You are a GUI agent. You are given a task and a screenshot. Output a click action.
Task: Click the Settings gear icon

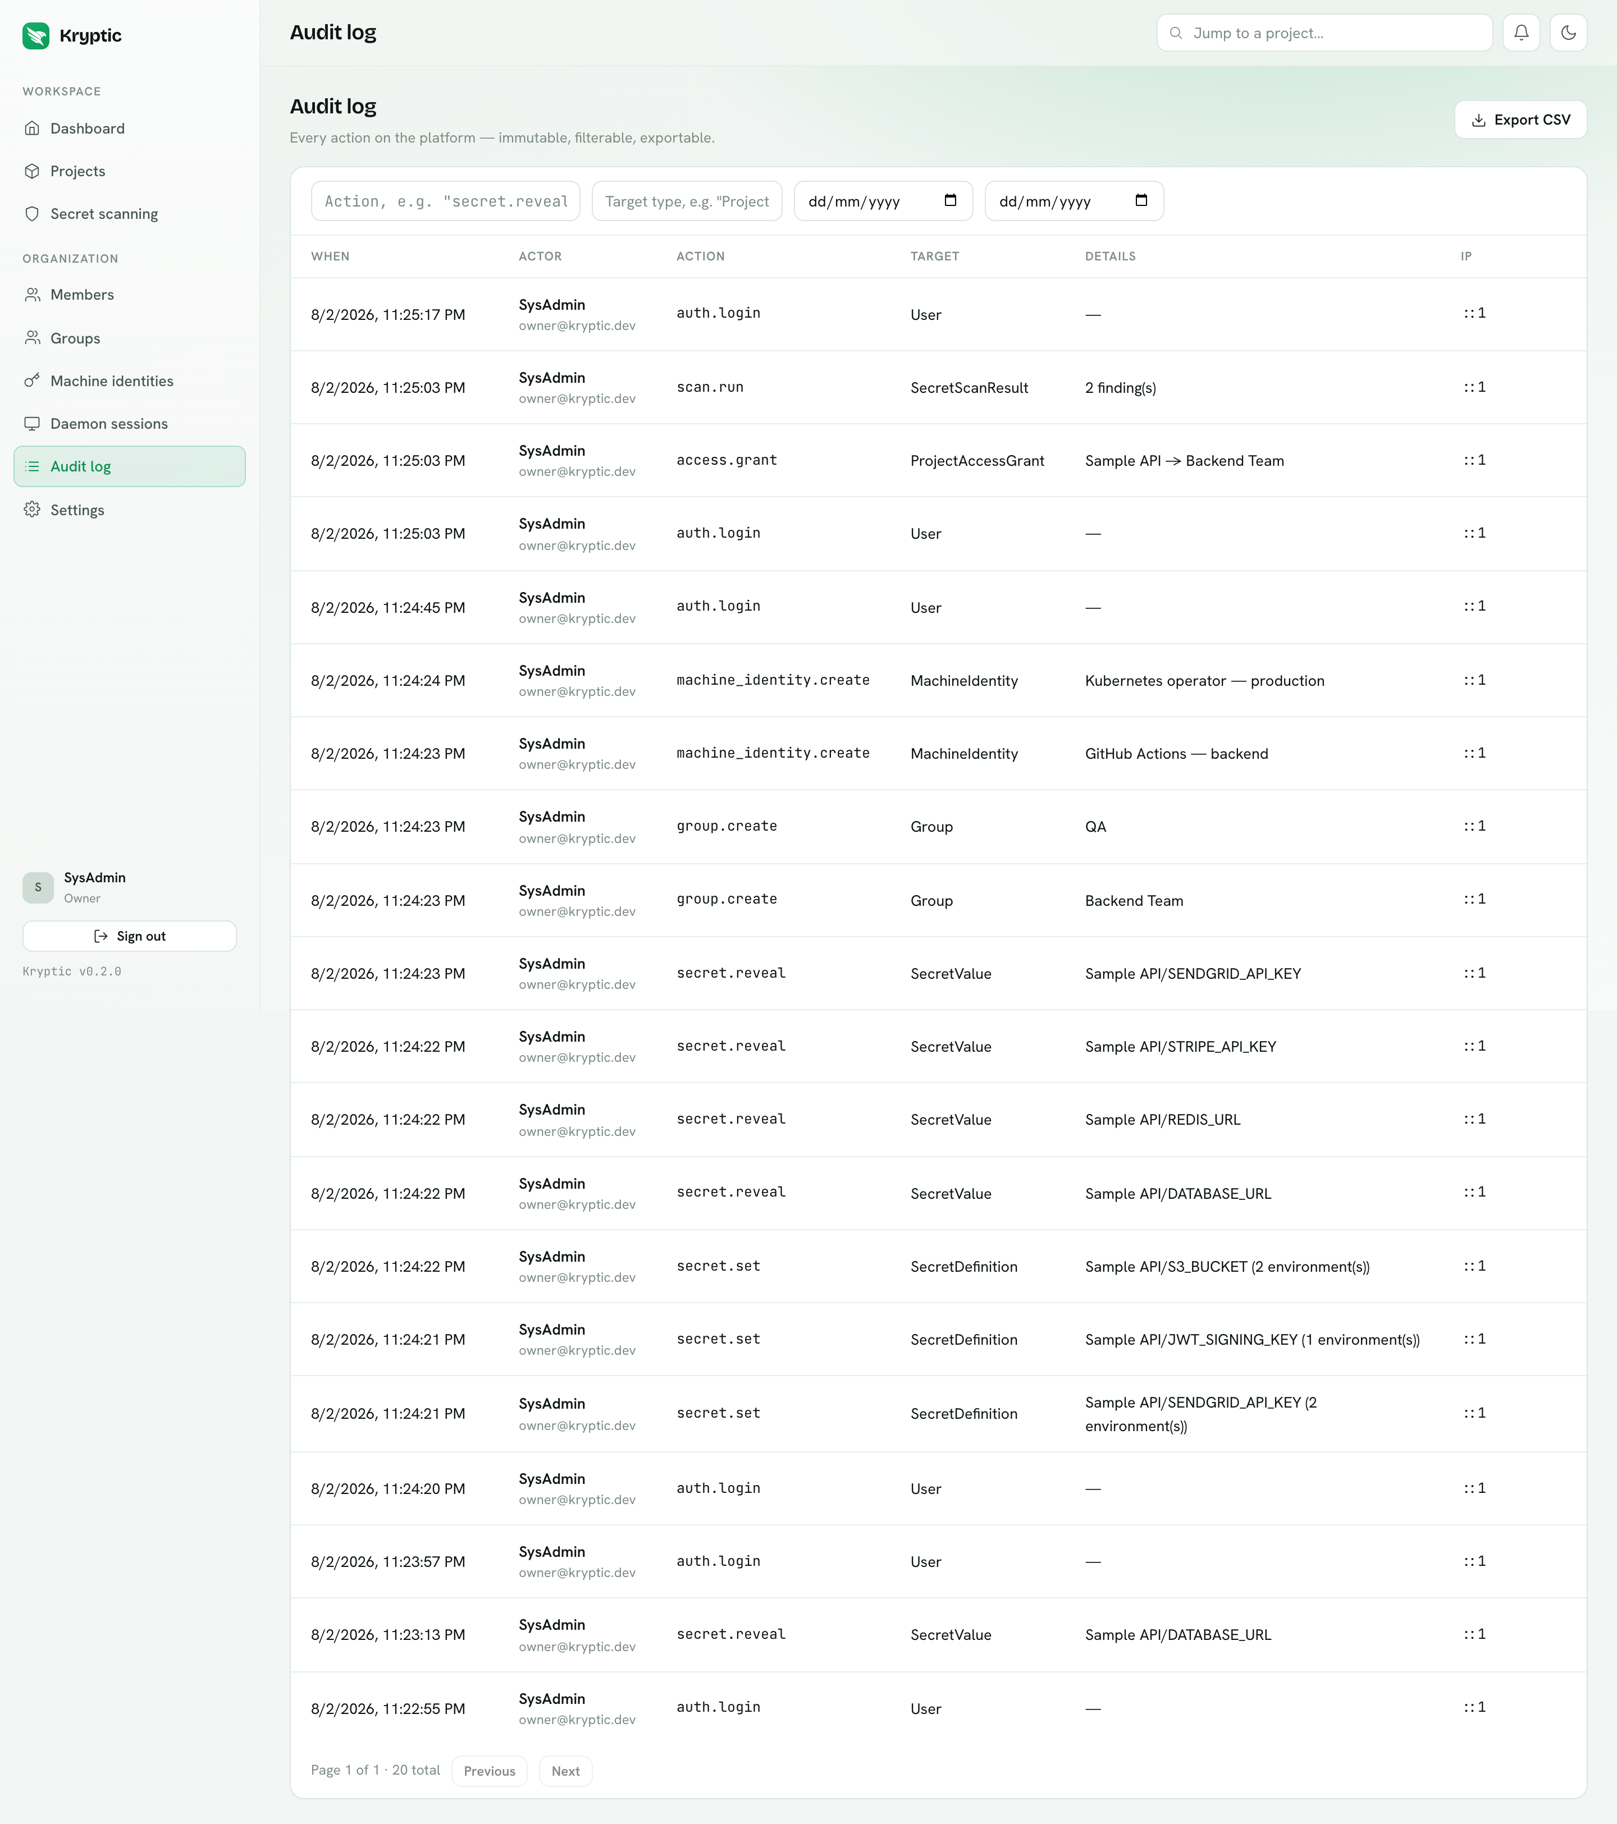click(x=32, y=510)
